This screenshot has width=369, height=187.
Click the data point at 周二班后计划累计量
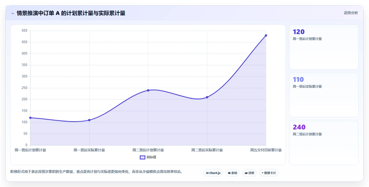(148, 90)
